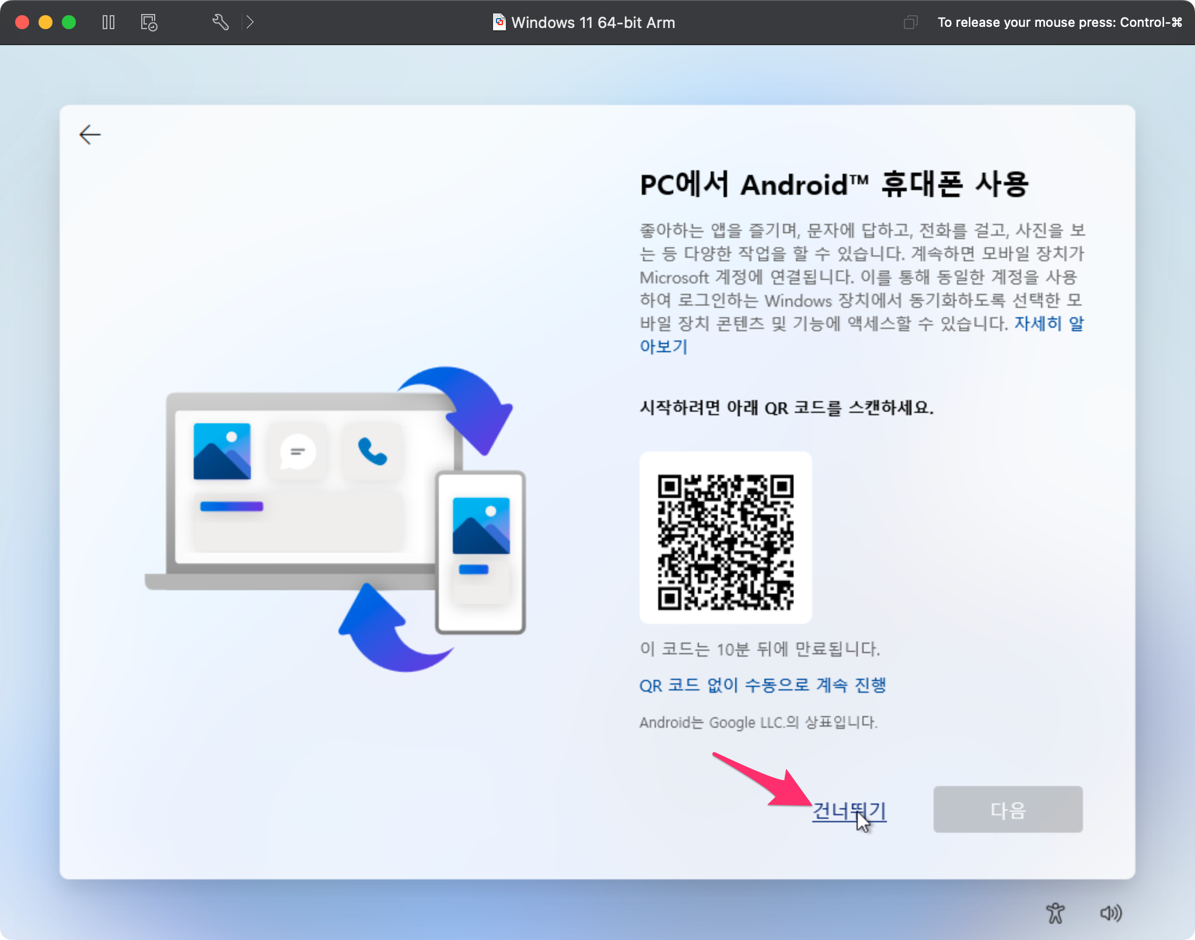Screen dimensions: 1195x940
Task: Click the 시작하려면 아래 QR 코드를 스캔하세요 text
Action: coord(787,407)
